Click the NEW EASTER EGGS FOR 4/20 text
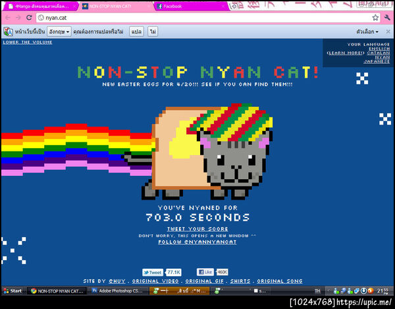This screenshot has width=395, height=309. pyautogui.click(x=197, y=84)
